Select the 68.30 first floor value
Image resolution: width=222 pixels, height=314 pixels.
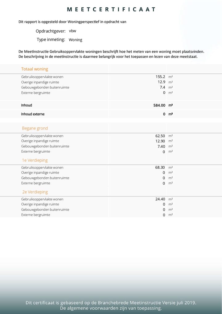tap(160, 167)
